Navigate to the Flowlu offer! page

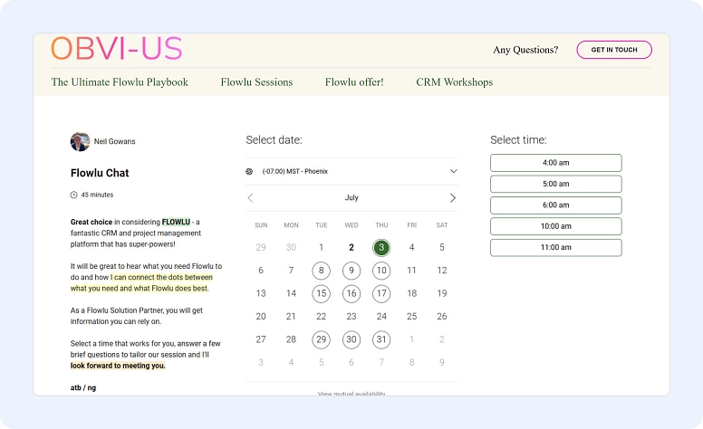[x=354, y=82]
